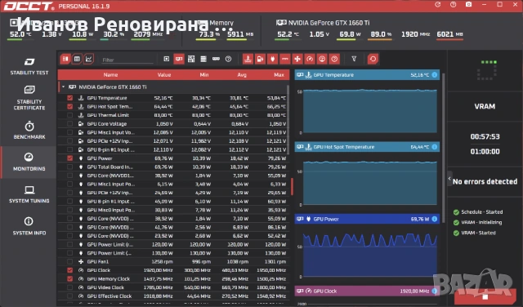The height and width of the screenshot is (307, 523).
Task: Open the System Info section
Action: (29, 226)
